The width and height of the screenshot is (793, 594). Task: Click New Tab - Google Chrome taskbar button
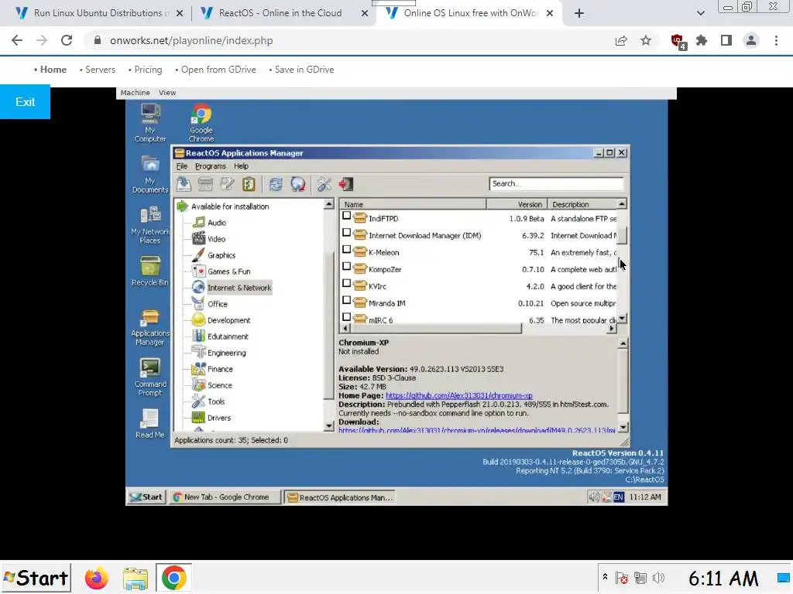(x=225, y=497)
